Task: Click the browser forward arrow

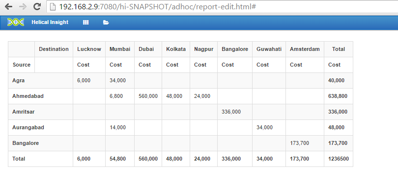Action: pyautogui.click(x=23, y=6)
